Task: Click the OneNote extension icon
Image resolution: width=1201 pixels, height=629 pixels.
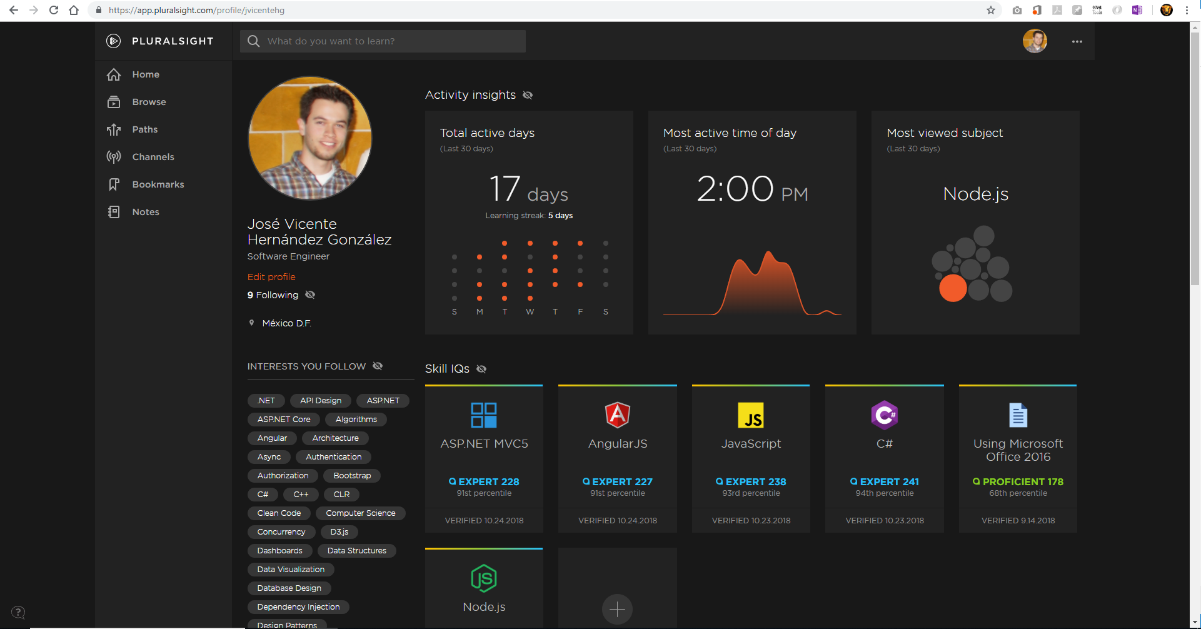Action: pos(1137,10)
